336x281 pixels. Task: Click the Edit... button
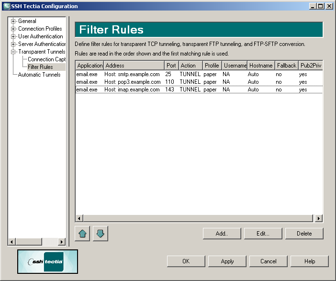click(263, 234)
